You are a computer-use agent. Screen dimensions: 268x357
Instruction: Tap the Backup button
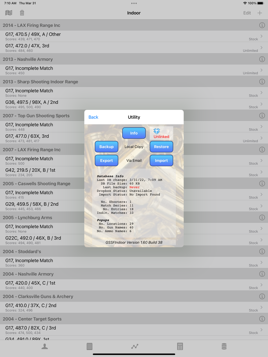pyautogui.click(x=106, y=147)
